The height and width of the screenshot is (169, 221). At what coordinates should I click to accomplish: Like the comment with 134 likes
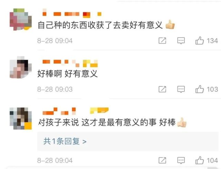pyautogui.click(x=199, y=41)
